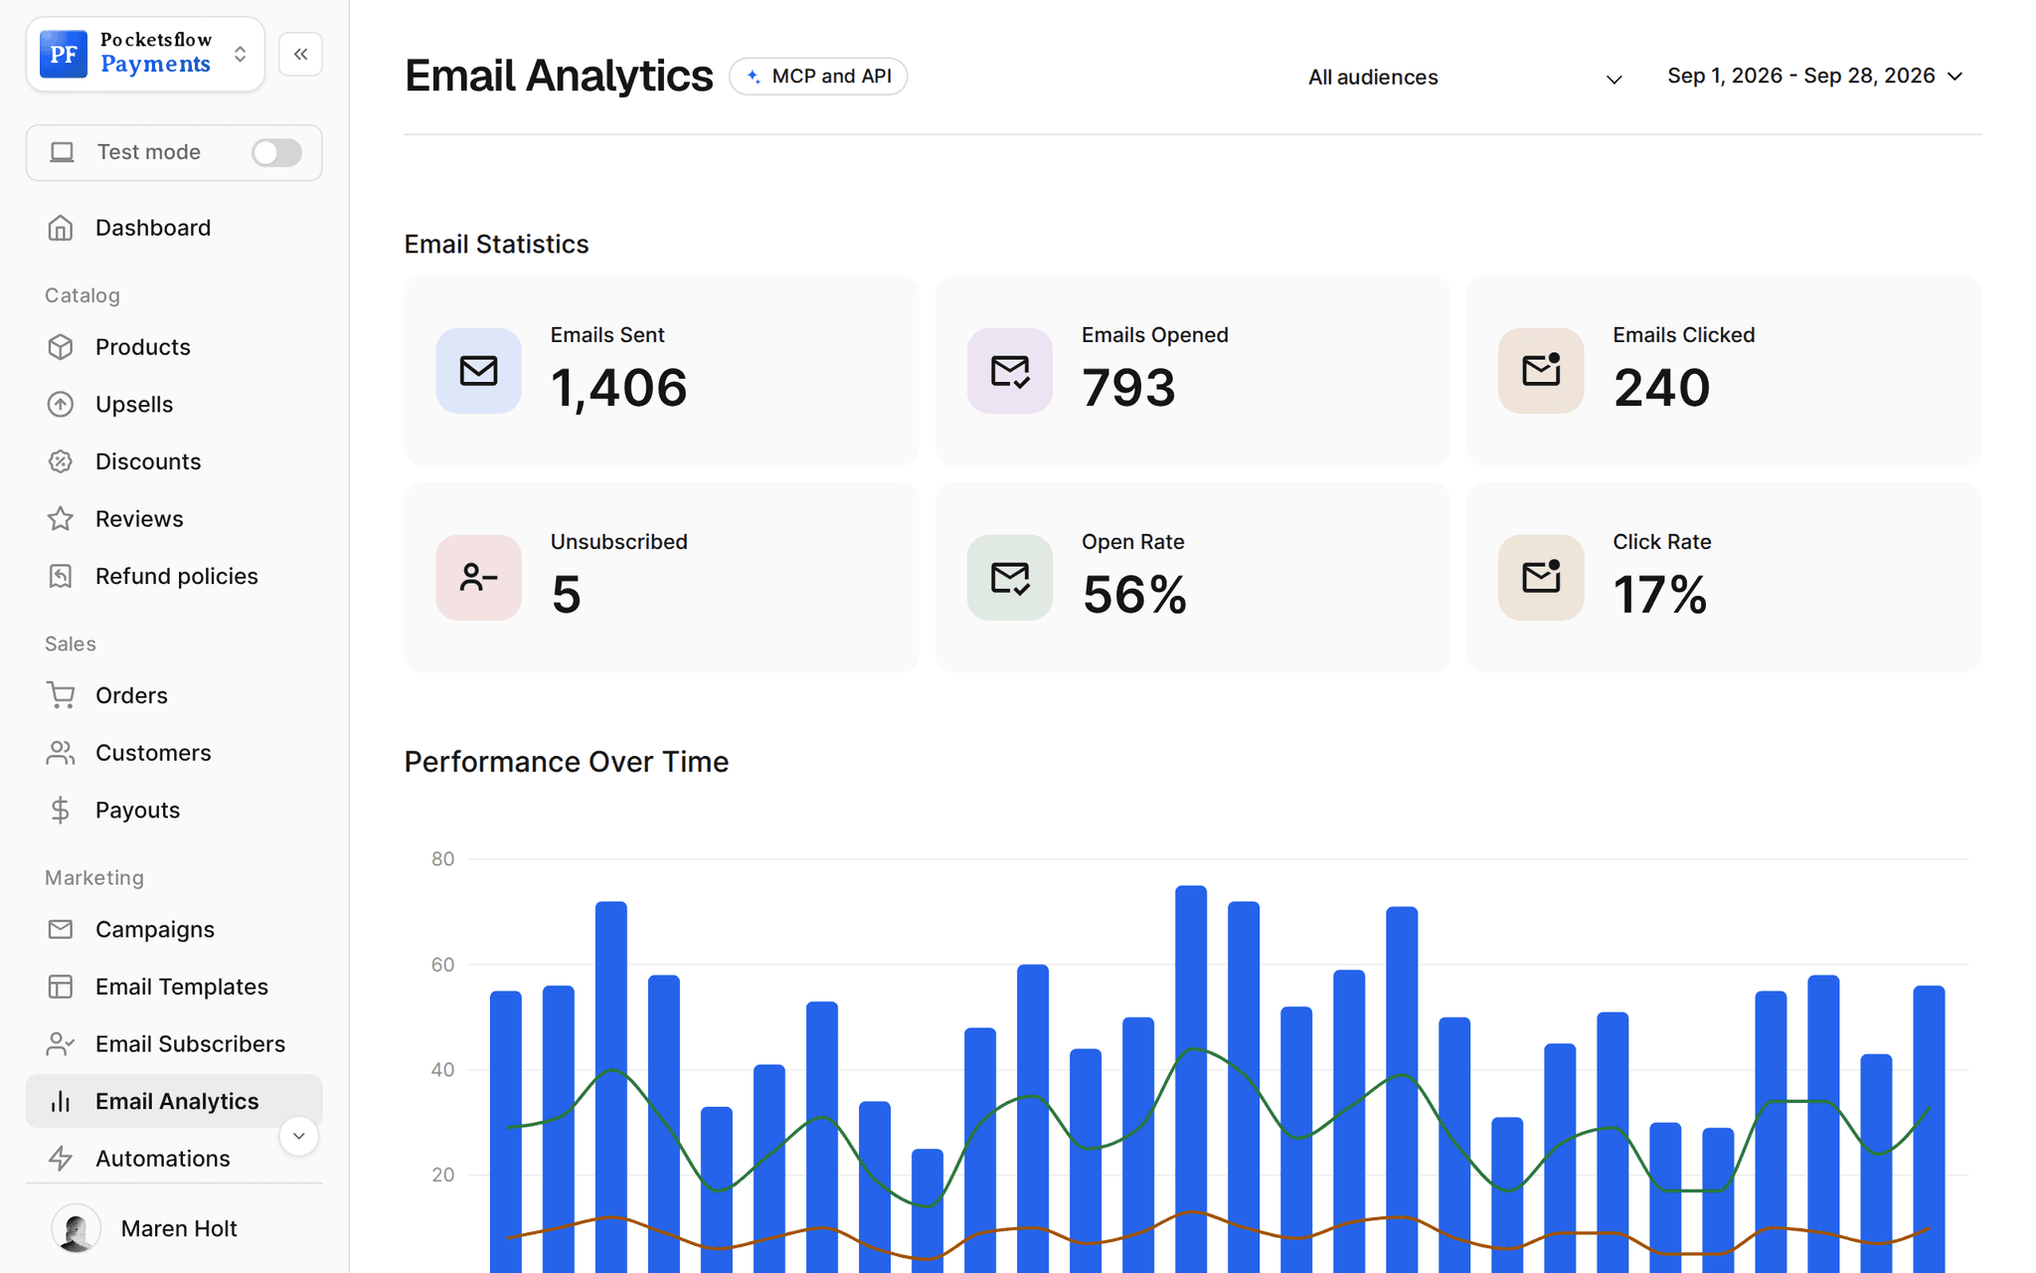Click the Email Statistics heading

[496, 244]
